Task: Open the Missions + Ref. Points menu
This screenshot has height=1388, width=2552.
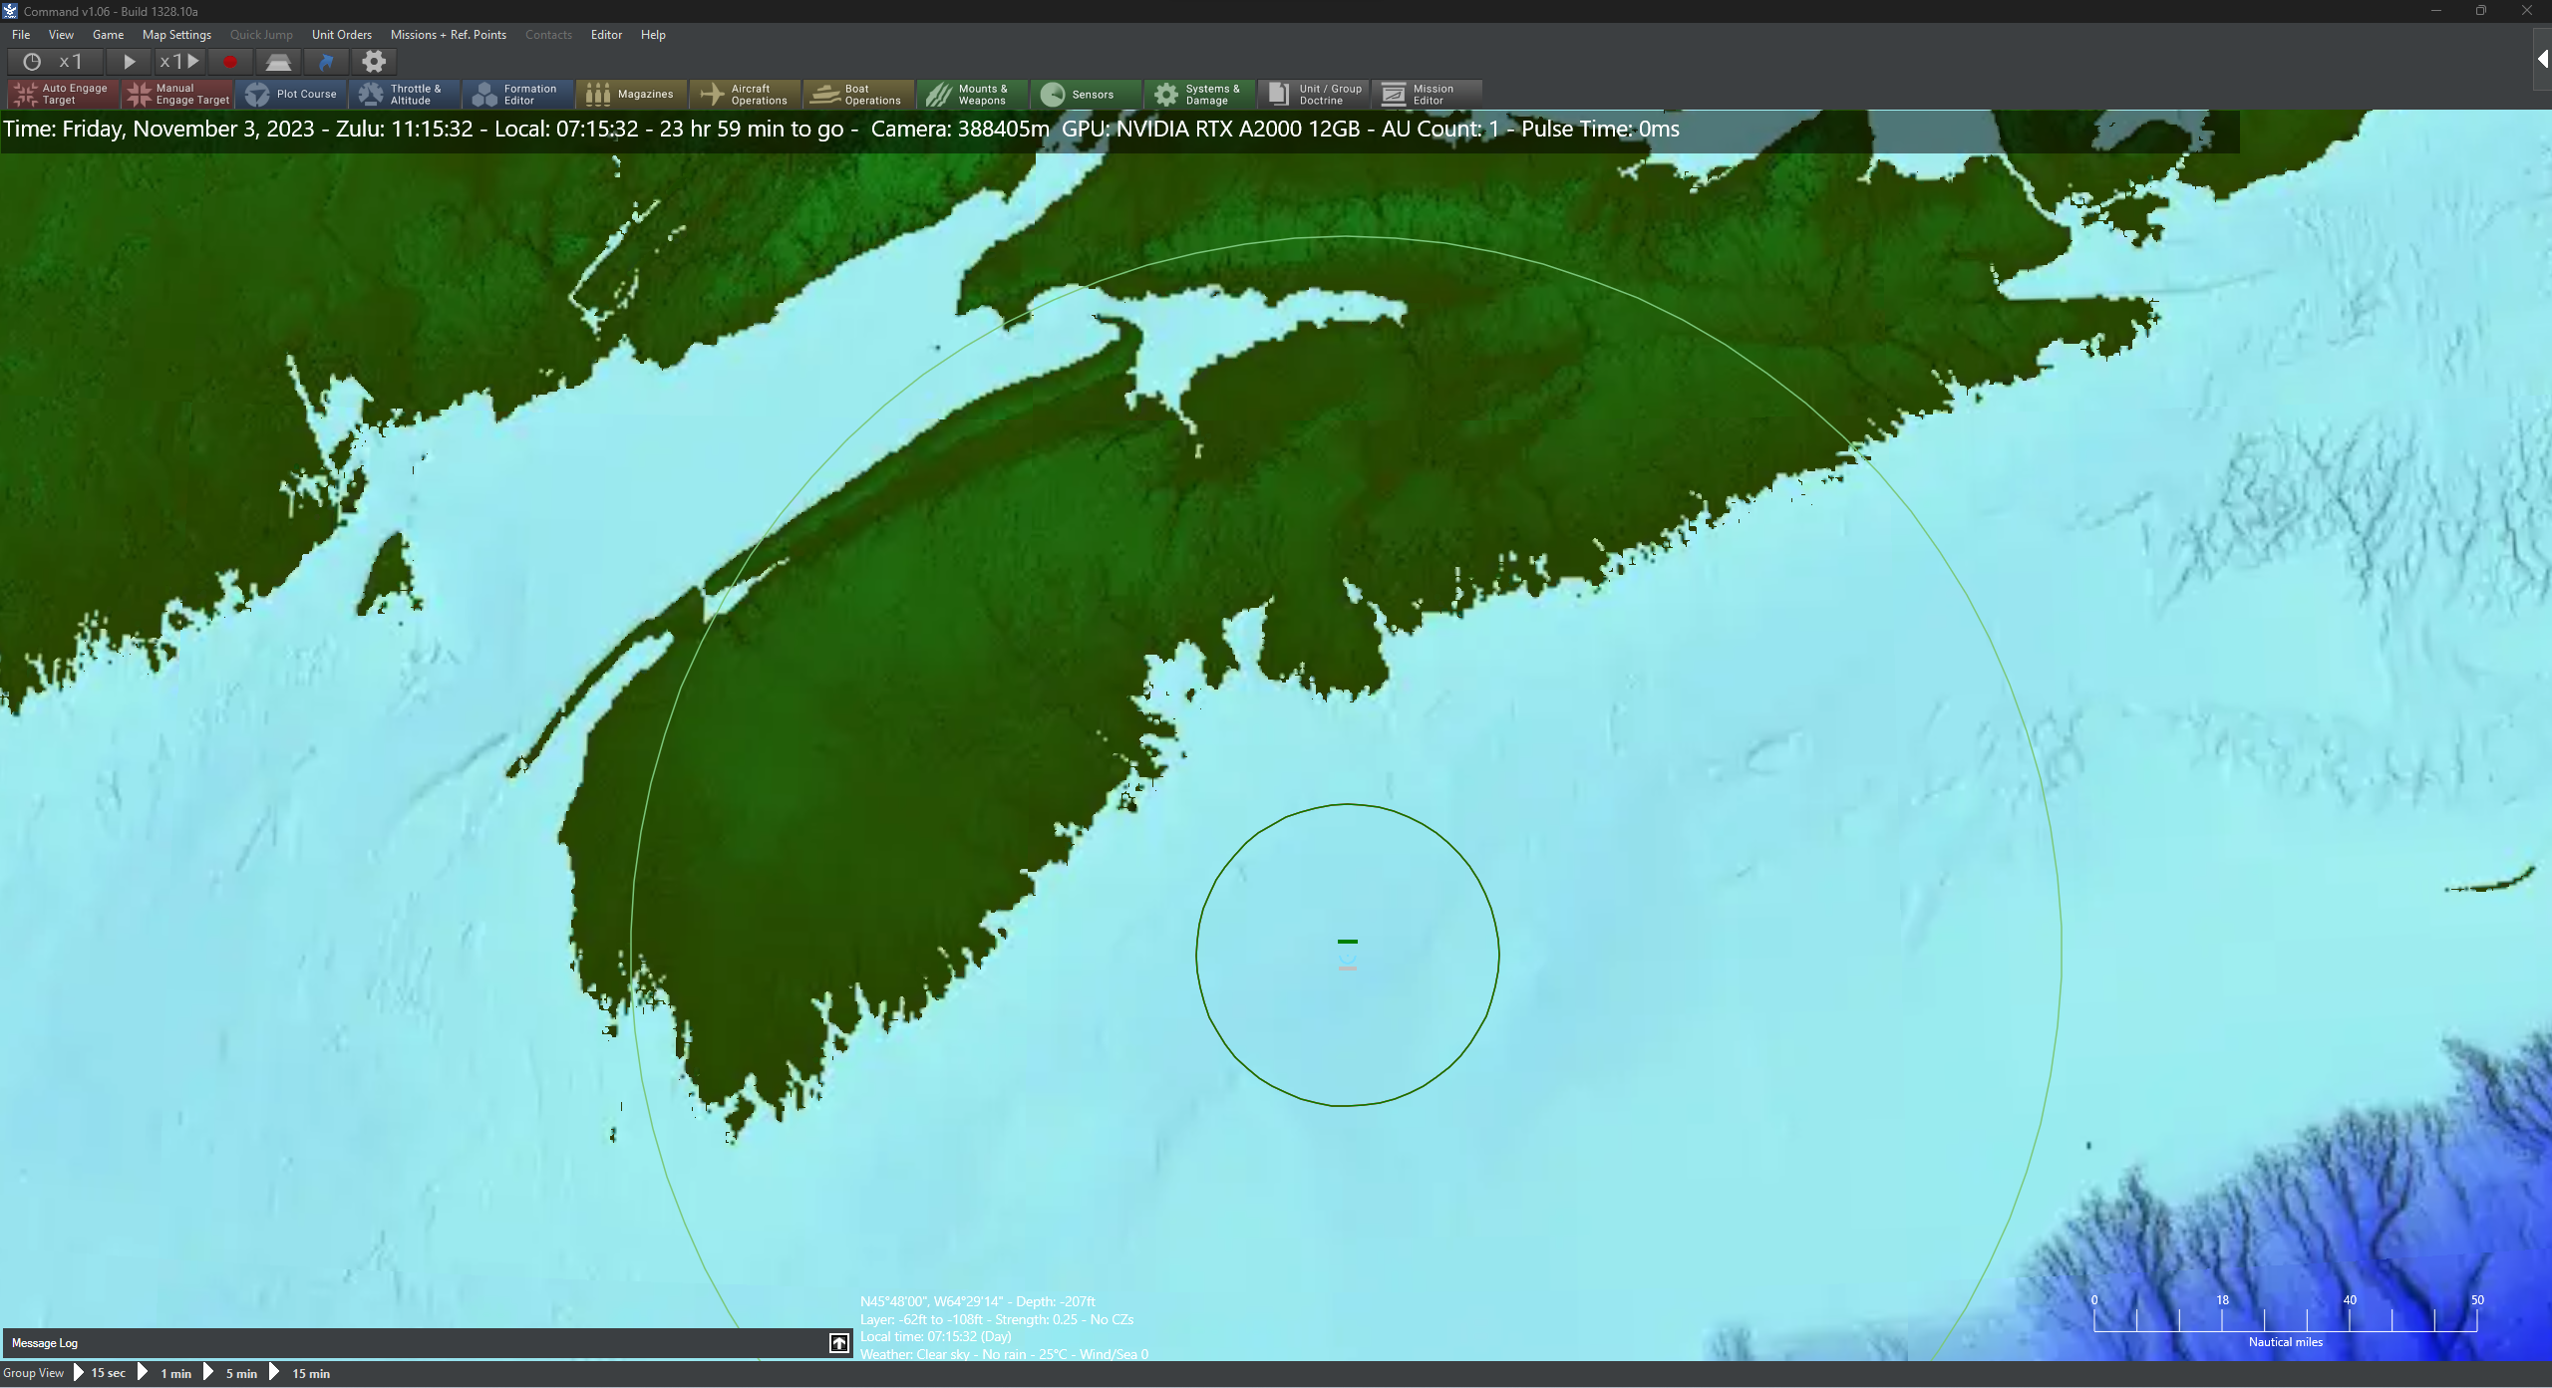Action: pyautogui.click(x=448, y=34)
